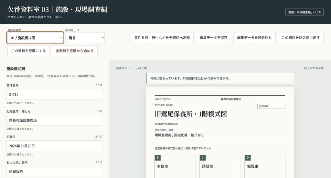Click the preview title 旧鷺尾保養所・1階模式図
Viewport: 331px width, 178px height.
[191, 114]
